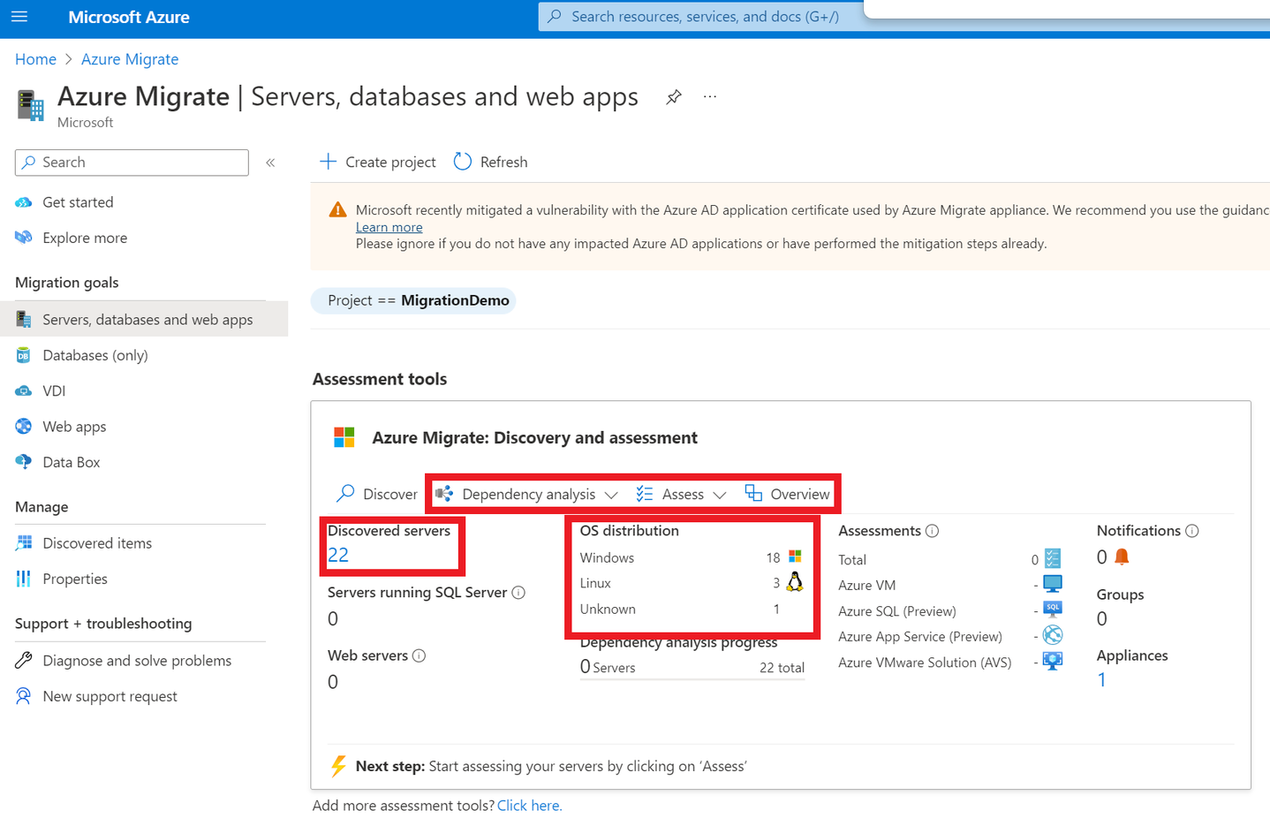
Task: Click the Discover button
Action: (377, 494)
